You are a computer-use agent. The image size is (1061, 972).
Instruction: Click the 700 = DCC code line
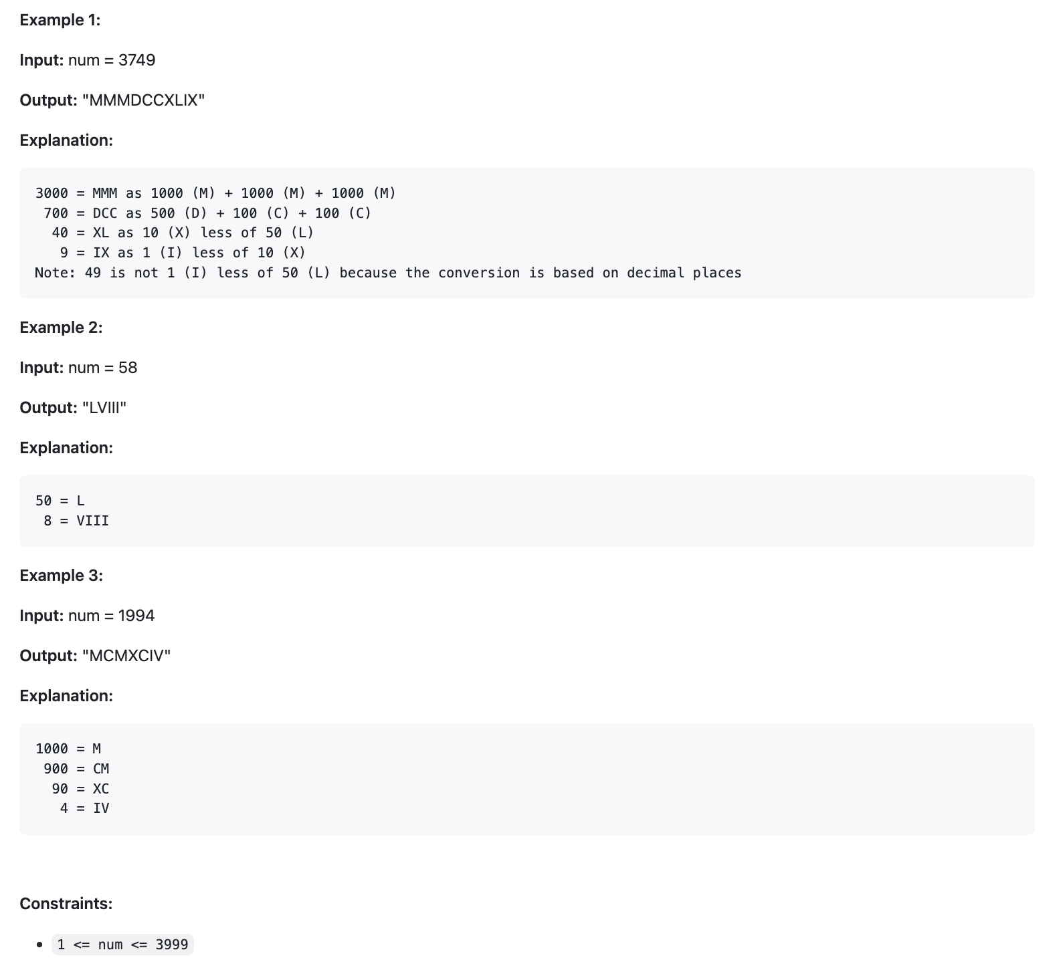click(207, 213)
